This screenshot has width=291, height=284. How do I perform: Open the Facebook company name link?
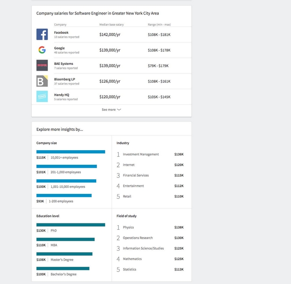[x=61, y=33]
